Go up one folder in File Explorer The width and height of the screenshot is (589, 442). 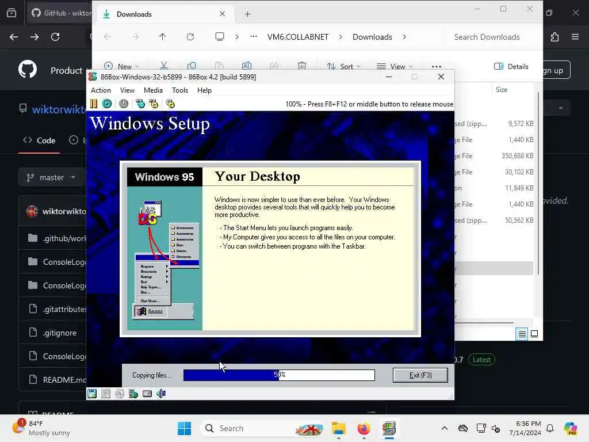pyautogui.click(x=162, y=37)
